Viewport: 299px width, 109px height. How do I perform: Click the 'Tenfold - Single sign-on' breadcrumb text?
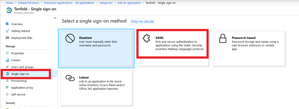(x=160, y=3)
